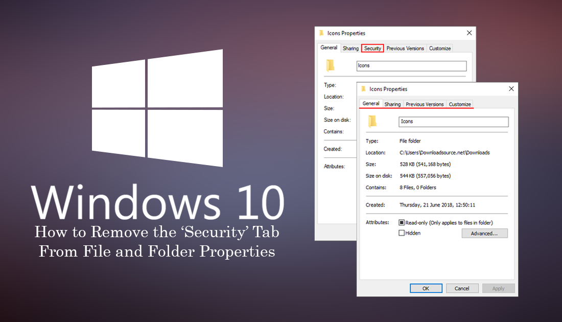
Task: Open Advanced attributes dialog
Action: pos(484,233)
